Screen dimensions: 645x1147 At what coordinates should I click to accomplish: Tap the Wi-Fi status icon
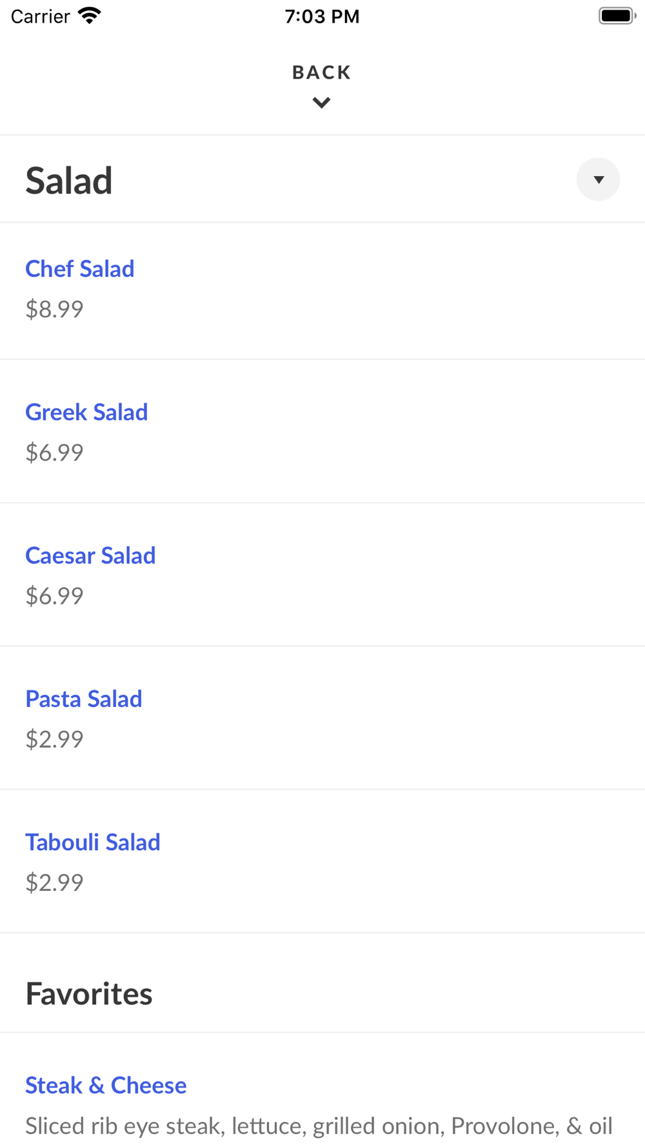tap(90, 15)
